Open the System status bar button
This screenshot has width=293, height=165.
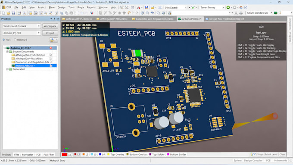[237, 161]
